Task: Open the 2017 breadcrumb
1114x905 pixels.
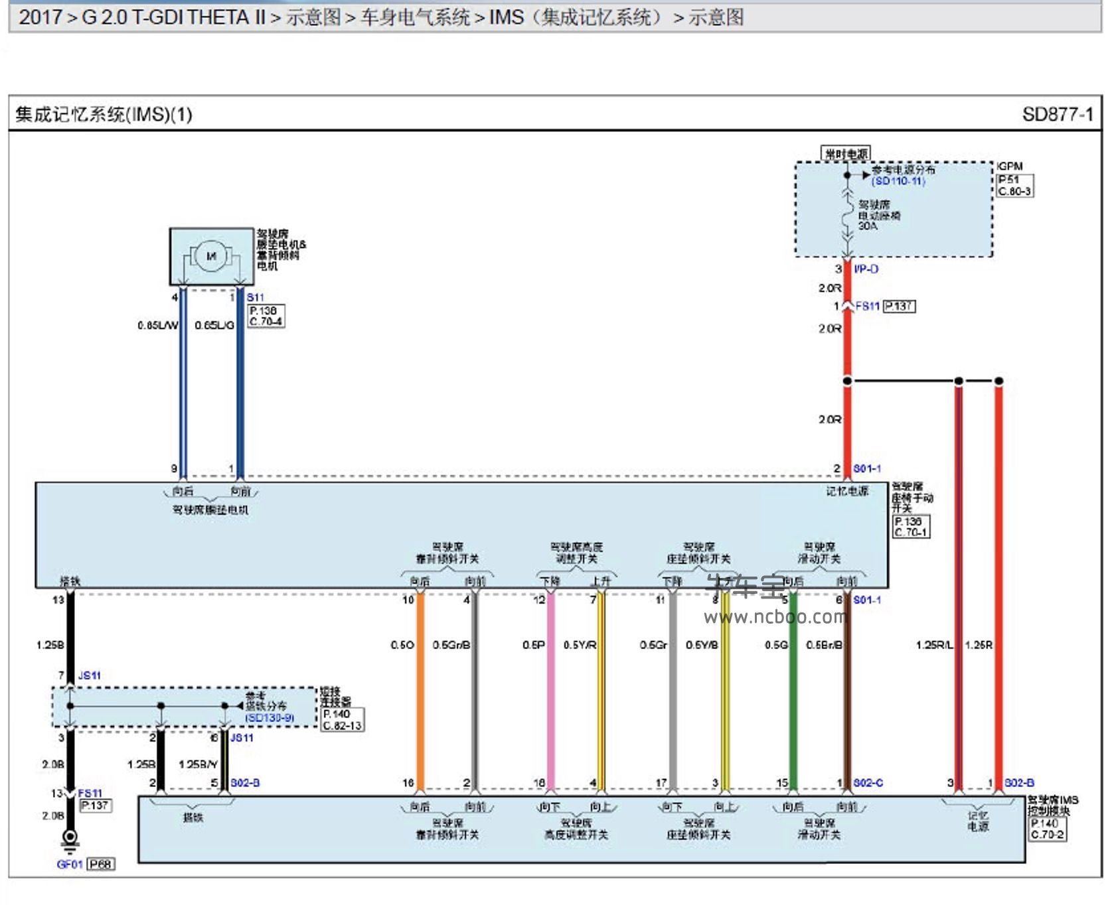Action: (x=40, y=17)
